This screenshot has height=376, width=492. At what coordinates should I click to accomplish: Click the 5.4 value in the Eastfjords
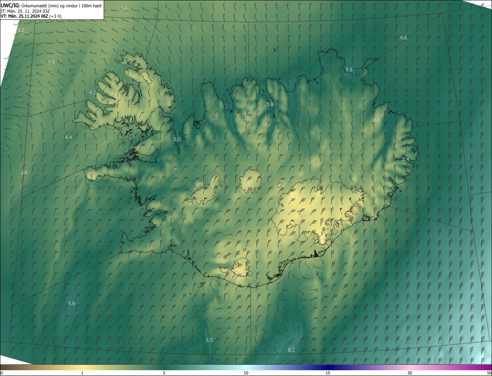[x=406, y=159]
